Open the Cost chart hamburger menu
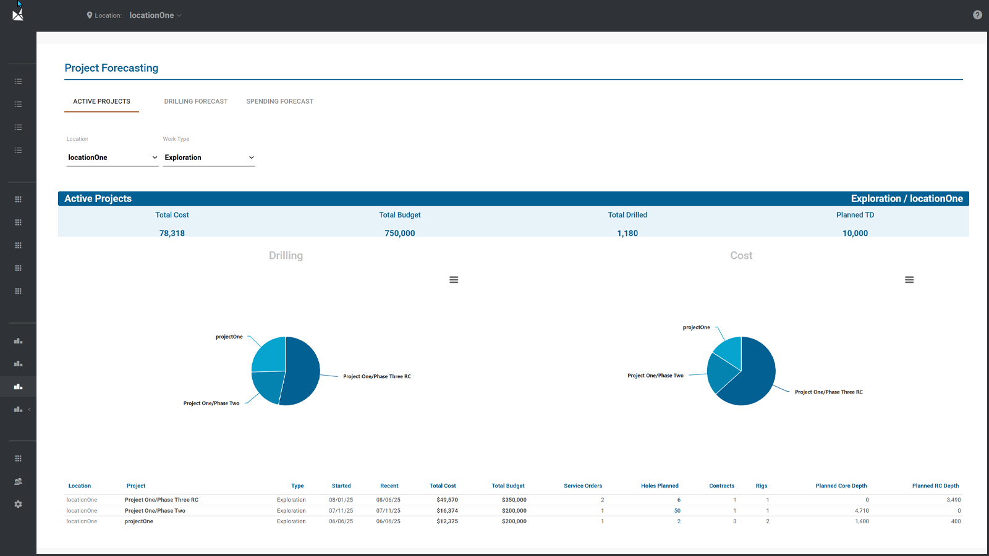The height and width of the screenshot is (556, 989). [909, 280]
